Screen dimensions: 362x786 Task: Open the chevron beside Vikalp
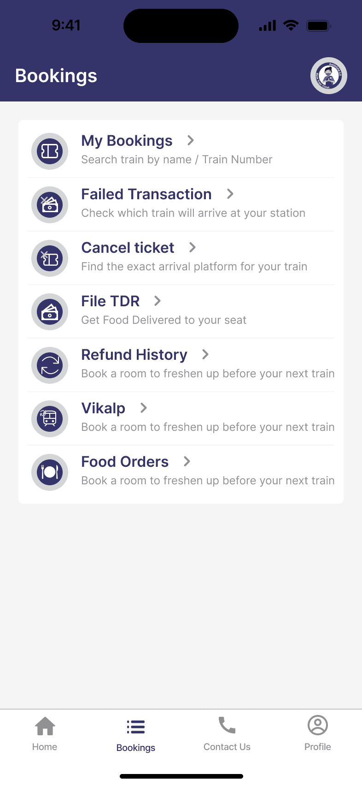[144, 408]
